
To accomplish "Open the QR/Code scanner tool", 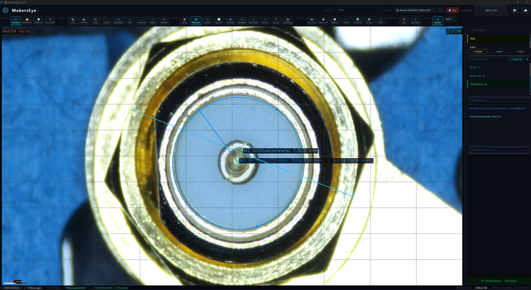I will [x=253, y=21].
